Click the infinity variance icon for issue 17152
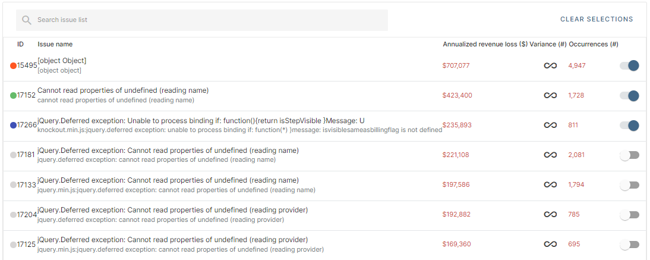Image resolution: width=650 pixels, height=260 pixels. (550, 96)
